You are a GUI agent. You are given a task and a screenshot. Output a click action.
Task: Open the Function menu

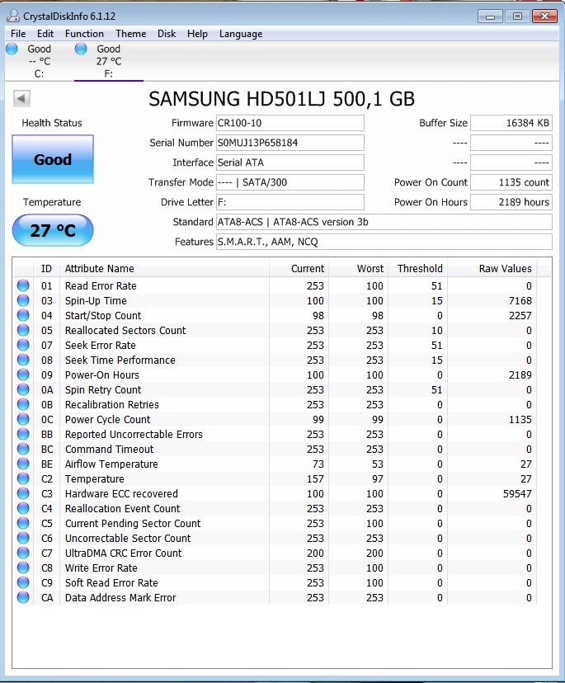coord(84,34)
